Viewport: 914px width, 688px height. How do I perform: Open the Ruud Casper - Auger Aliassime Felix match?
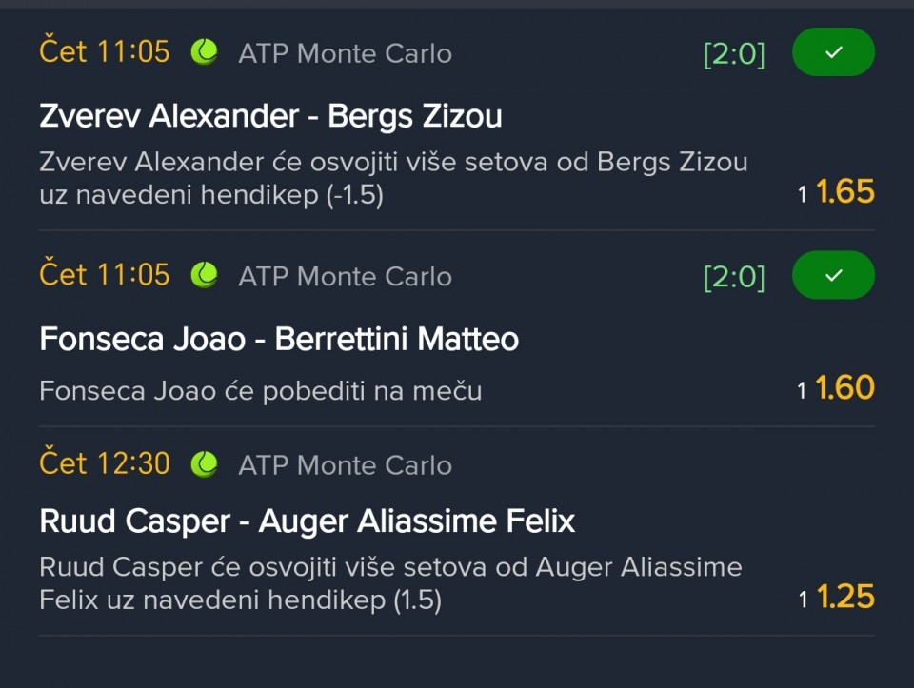(x=307, y=521)
